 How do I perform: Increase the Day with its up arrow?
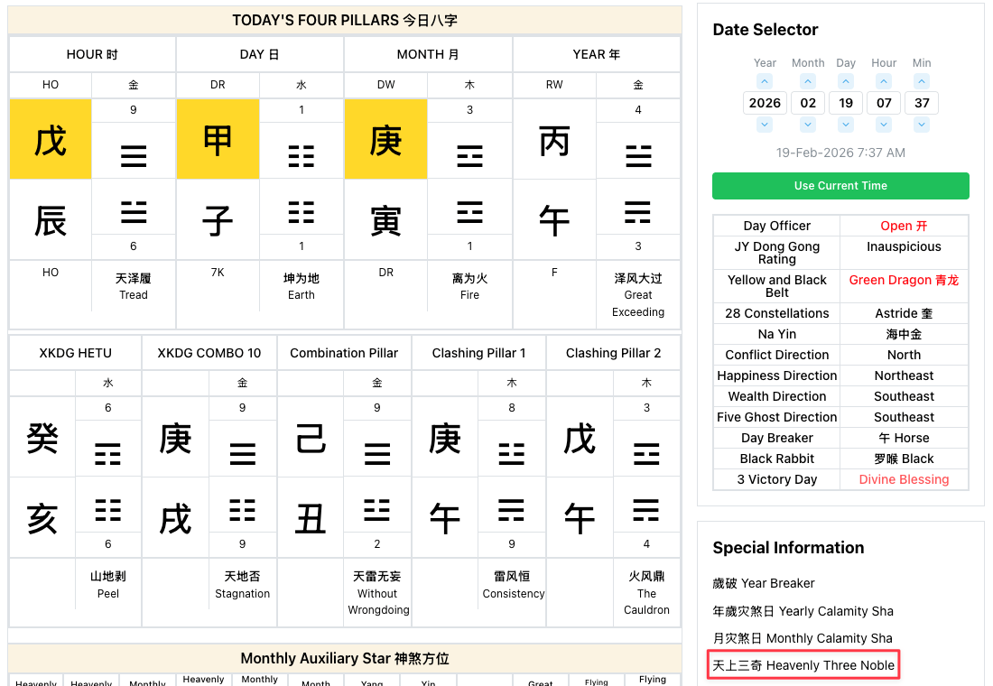click(846, 81)
